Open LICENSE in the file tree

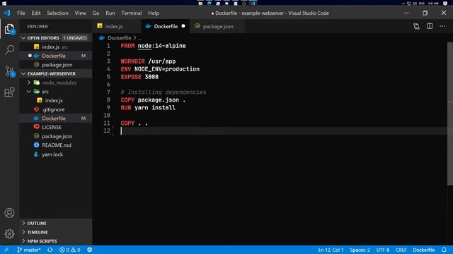tap(56, 127)
